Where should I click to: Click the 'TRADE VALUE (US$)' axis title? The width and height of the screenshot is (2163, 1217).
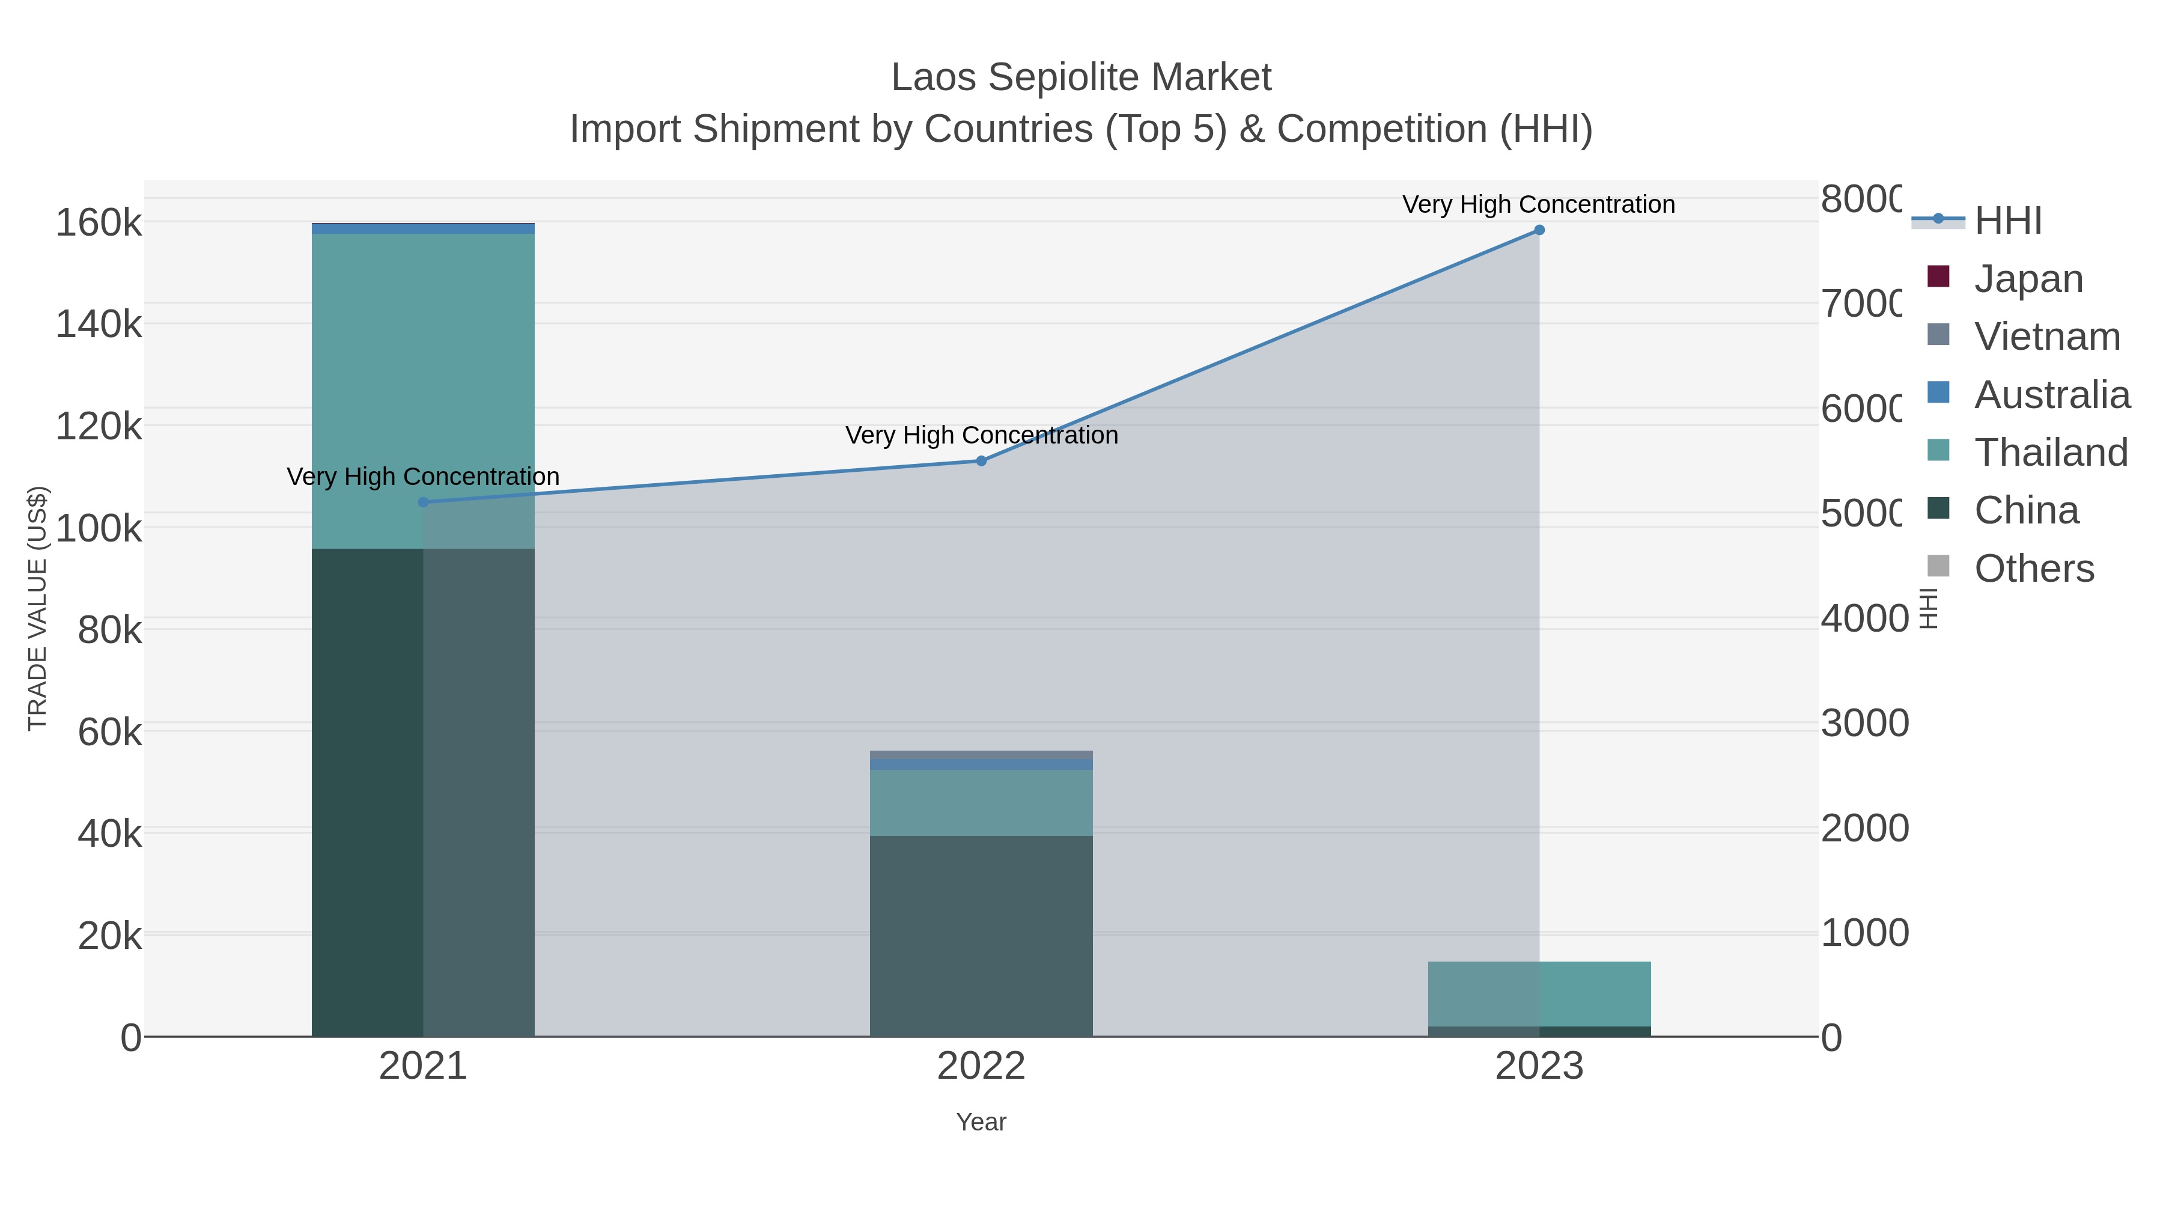pos(38,608)
